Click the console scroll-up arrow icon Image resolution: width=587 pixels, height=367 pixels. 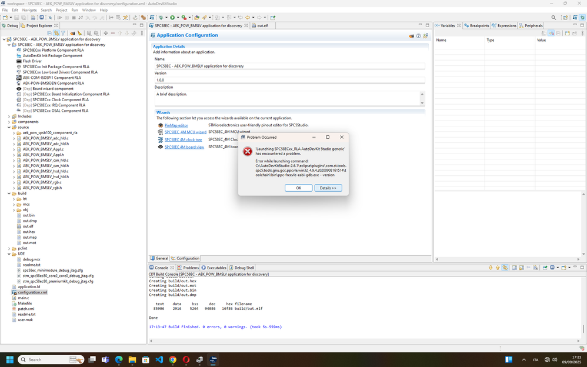pos(498,268)
